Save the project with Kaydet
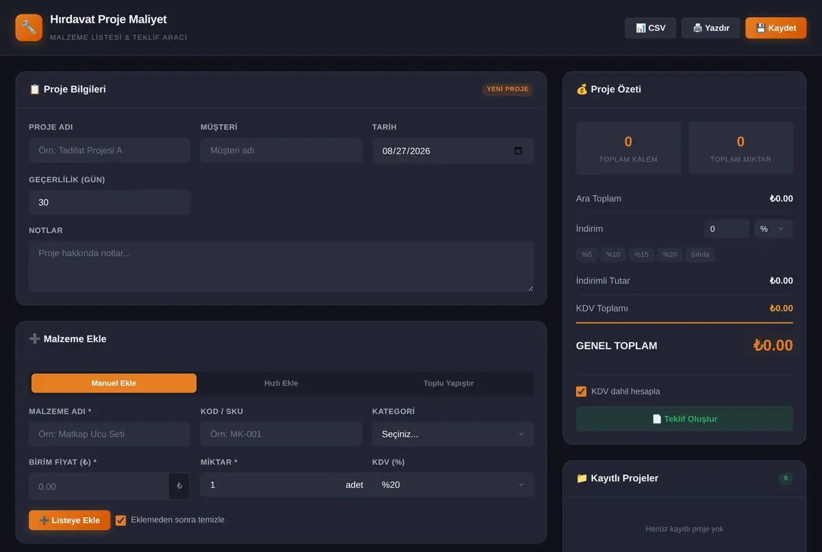Image resolution: width=822 pixels, height=552 pixels. (776, 28)
